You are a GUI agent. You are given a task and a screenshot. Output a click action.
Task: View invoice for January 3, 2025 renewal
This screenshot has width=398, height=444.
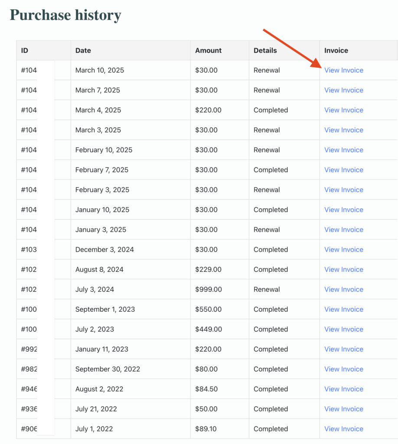click(x=343, y=230)
